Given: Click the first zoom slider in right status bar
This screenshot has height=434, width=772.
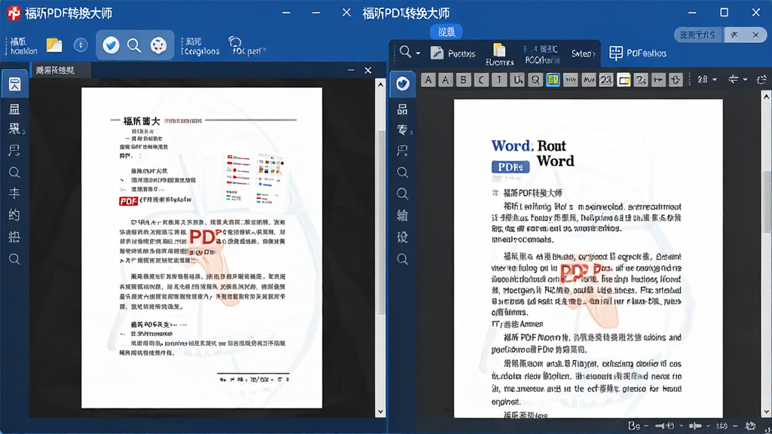Looking at the screenshot, I should pyautogui.click(x=665, y=426).
